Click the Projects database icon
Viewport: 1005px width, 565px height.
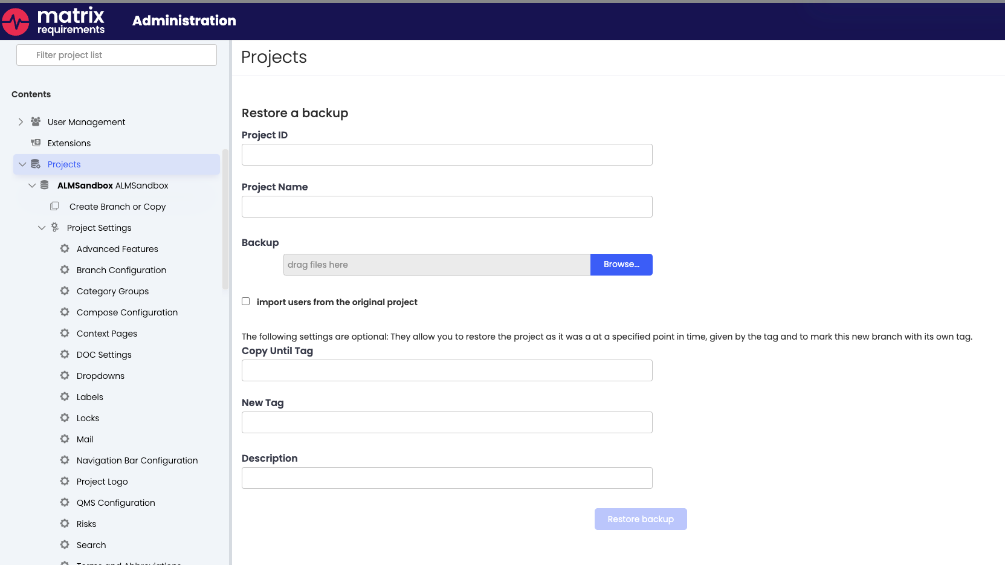(36, 164)
